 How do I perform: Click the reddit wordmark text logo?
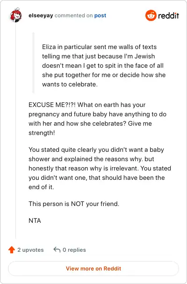click(168, 16)
